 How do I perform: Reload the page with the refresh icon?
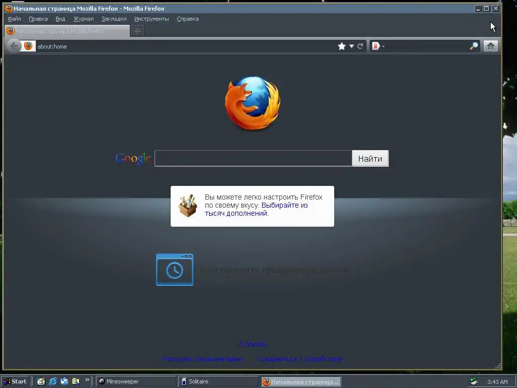pyautogui.click(x=360, y=46)
